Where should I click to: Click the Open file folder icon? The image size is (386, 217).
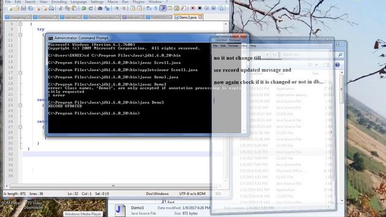pos(16,8)
